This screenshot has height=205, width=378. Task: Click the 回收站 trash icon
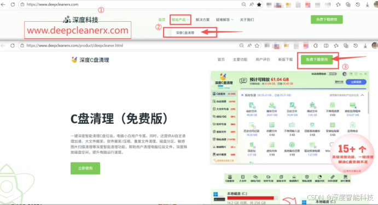tap(252, 145)
